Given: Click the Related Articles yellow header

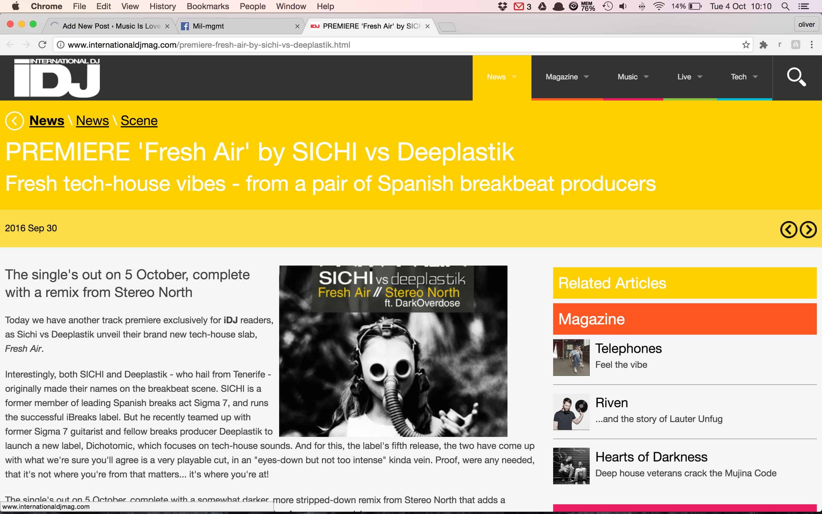Looking at the screenshot, I should click(684, 283).
